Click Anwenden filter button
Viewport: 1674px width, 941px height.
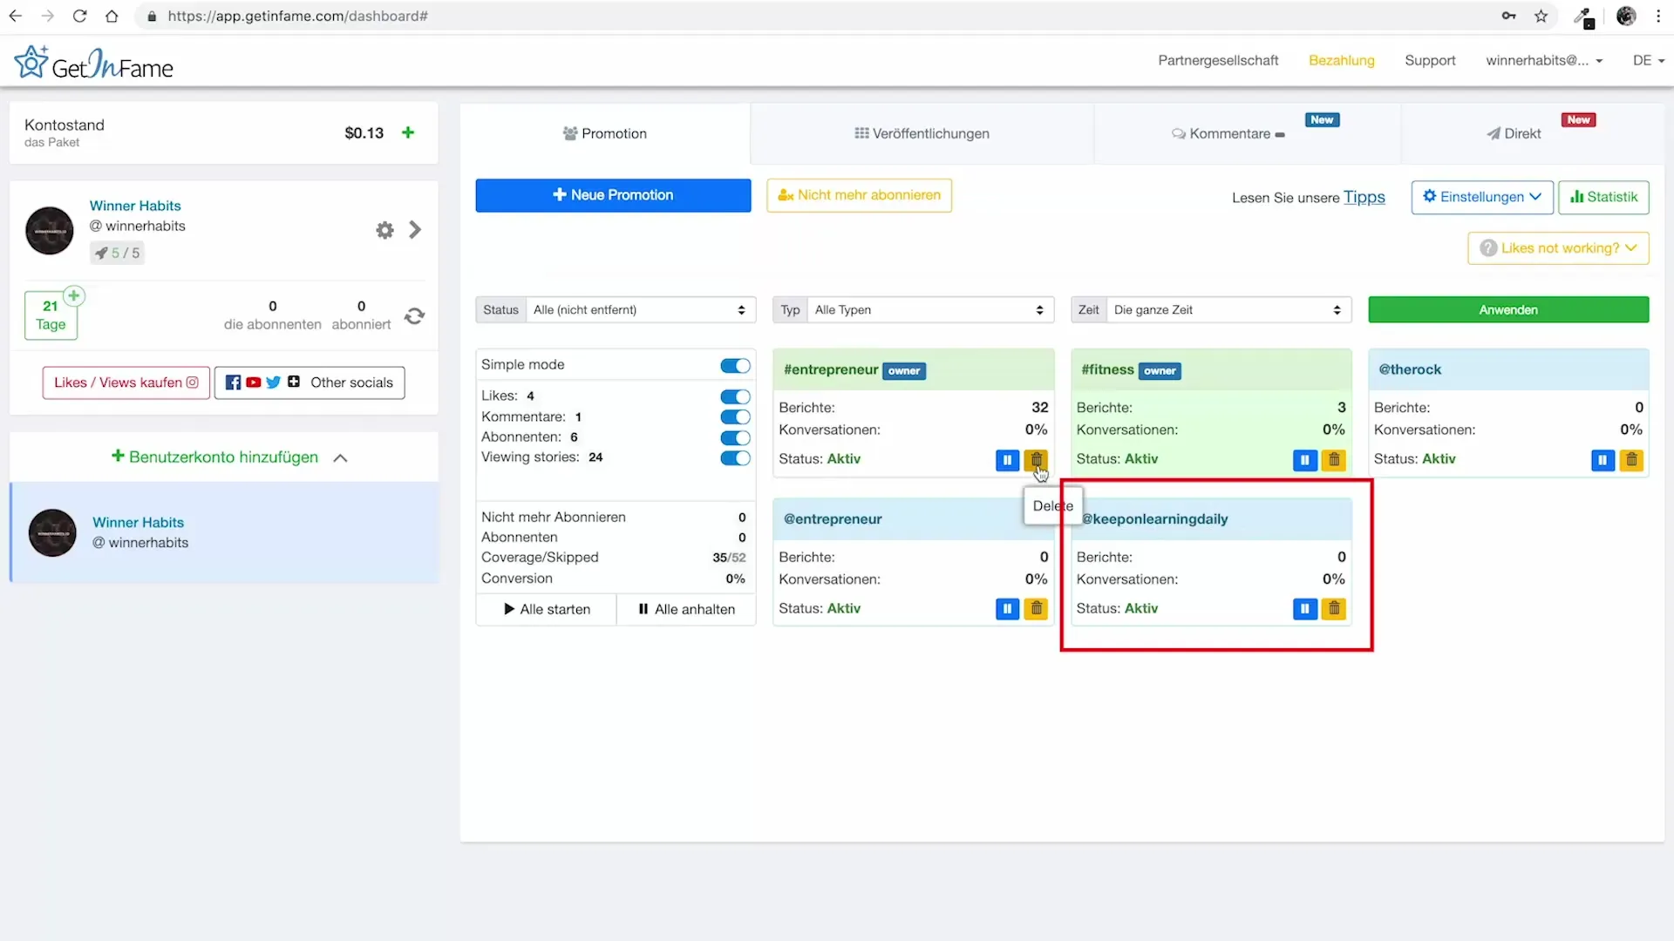click(1508, 310)
